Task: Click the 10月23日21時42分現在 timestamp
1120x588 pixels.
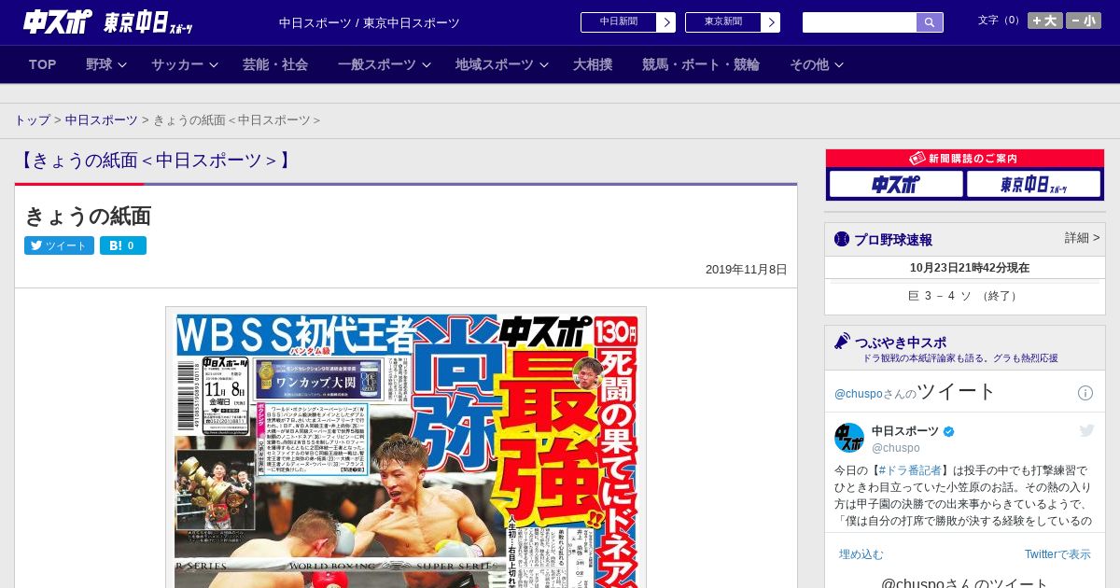Action: pos(970,268)
